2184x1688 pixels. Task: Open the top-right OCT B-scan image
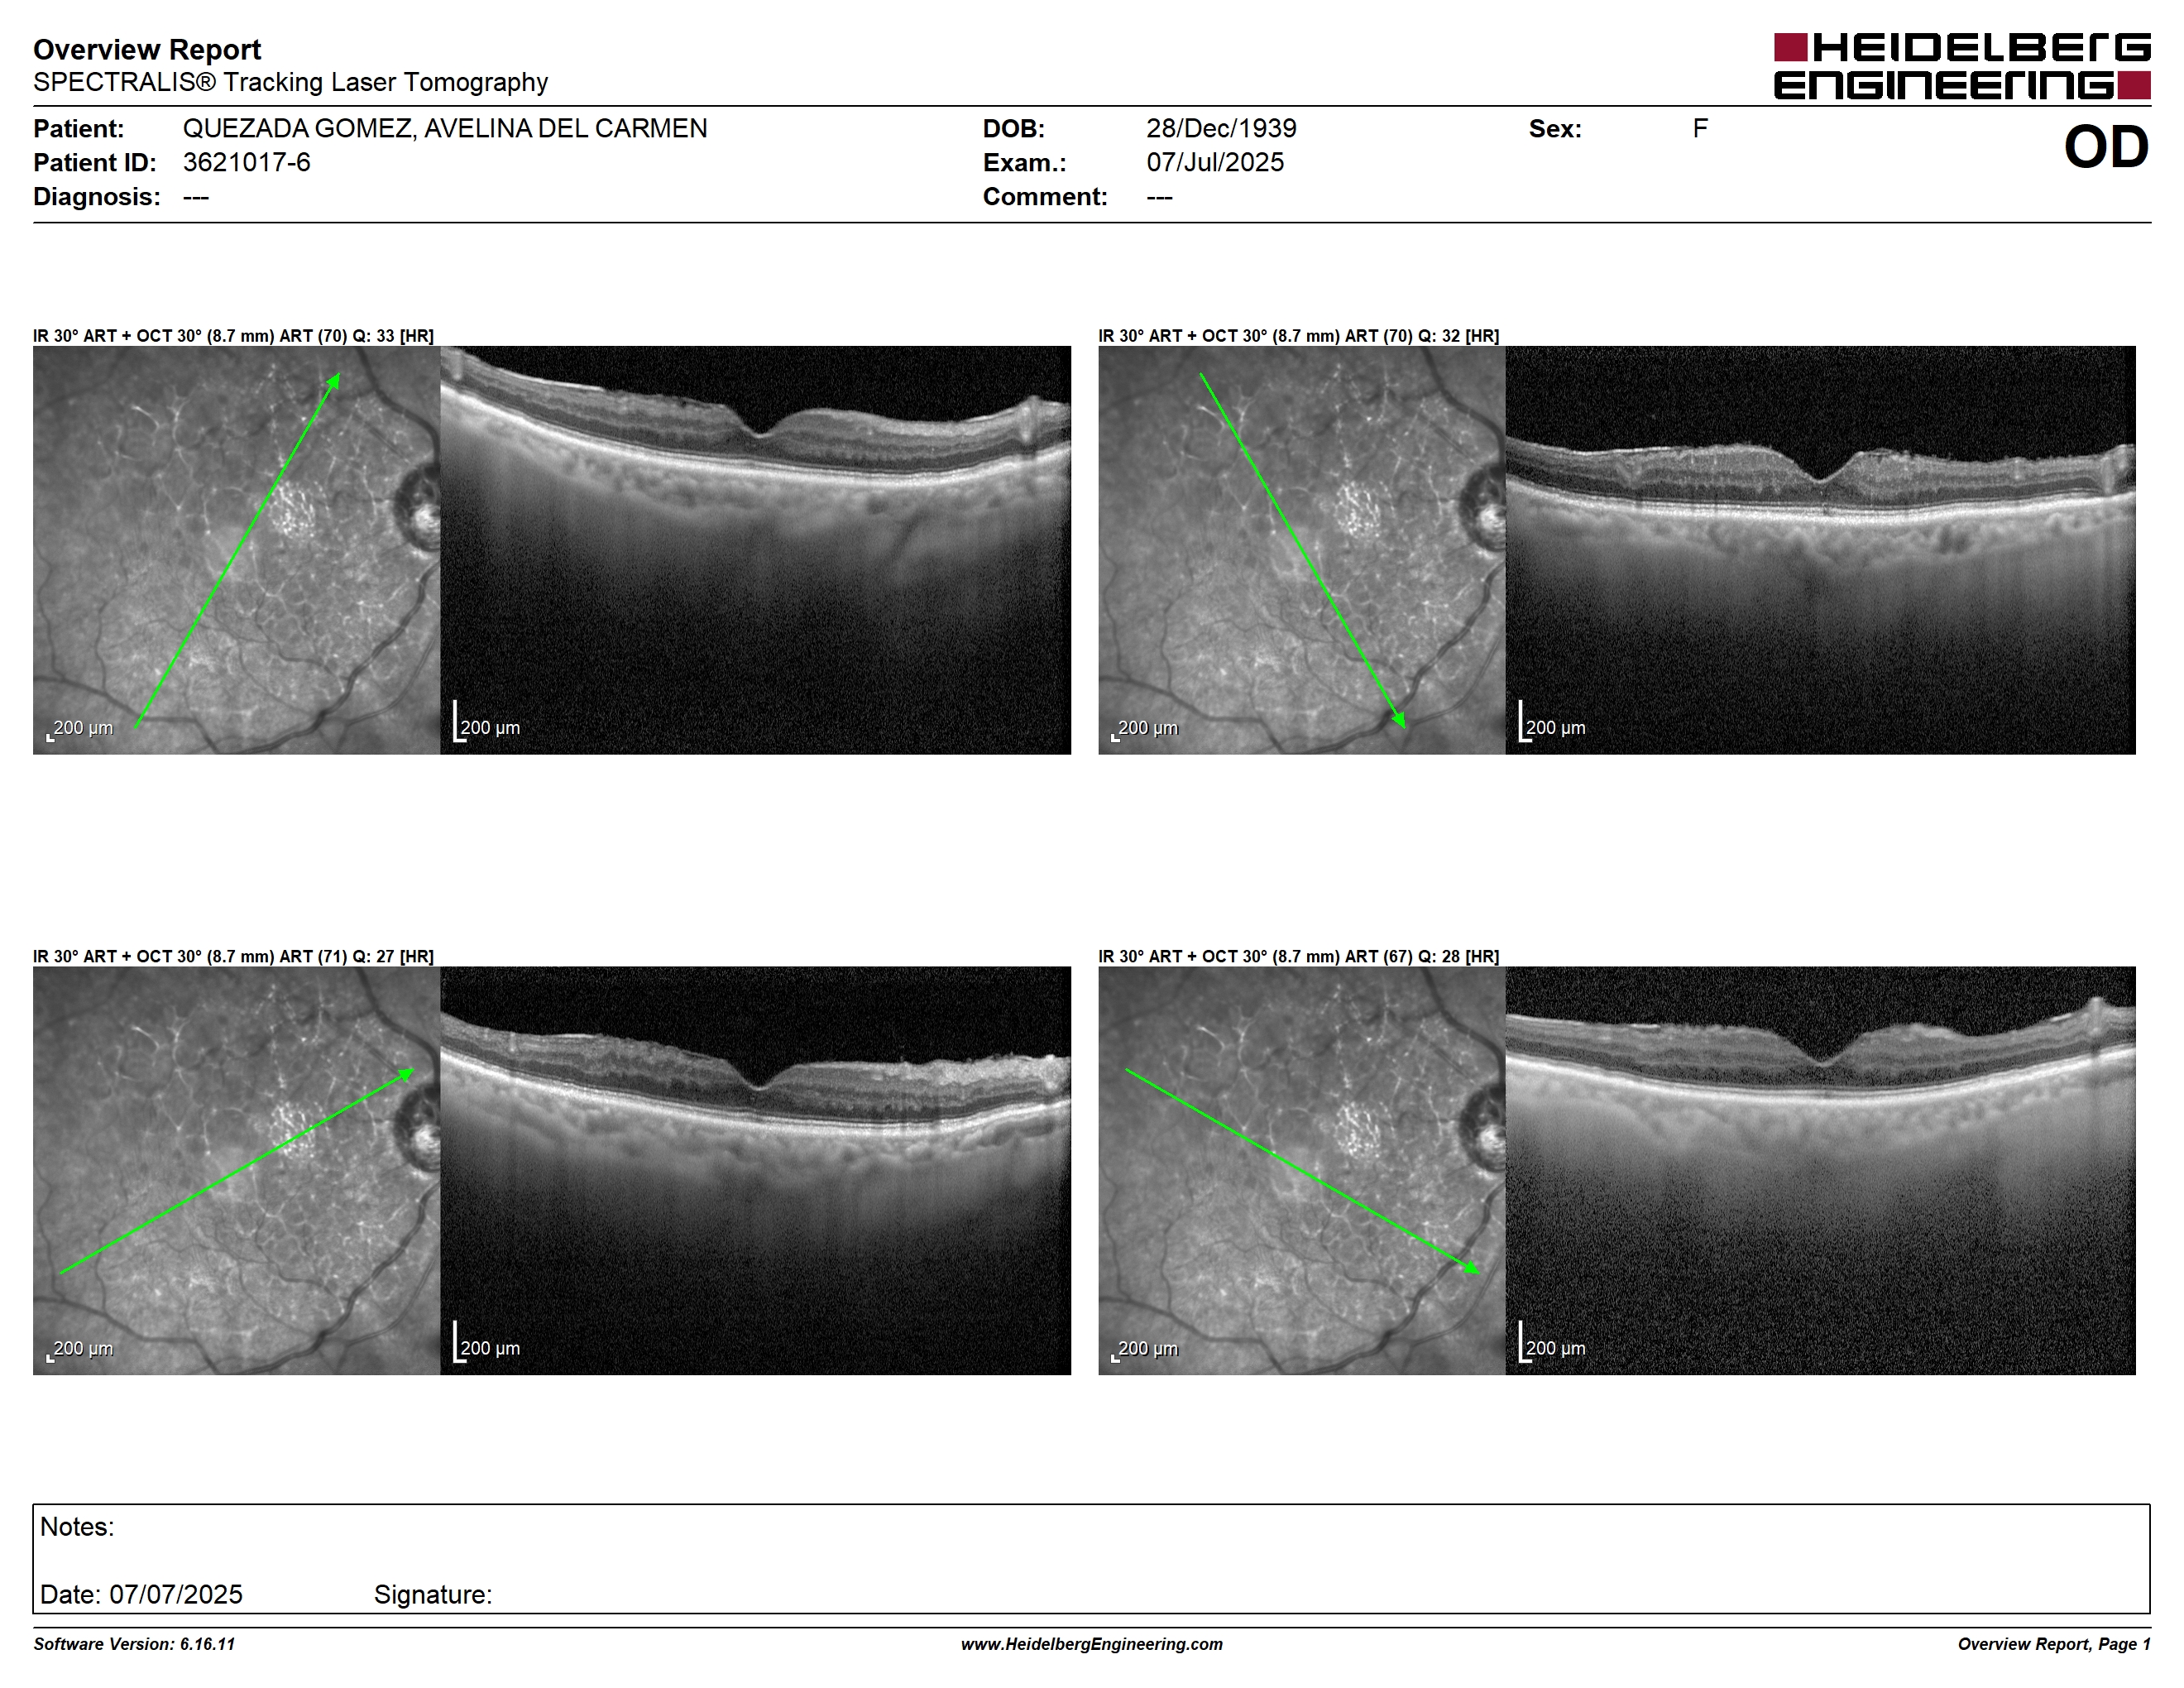(1820, 550)
